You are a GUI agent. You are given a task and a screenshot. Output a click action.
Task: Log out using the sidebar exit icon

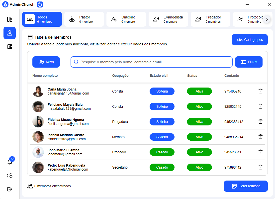click(9, 189)
